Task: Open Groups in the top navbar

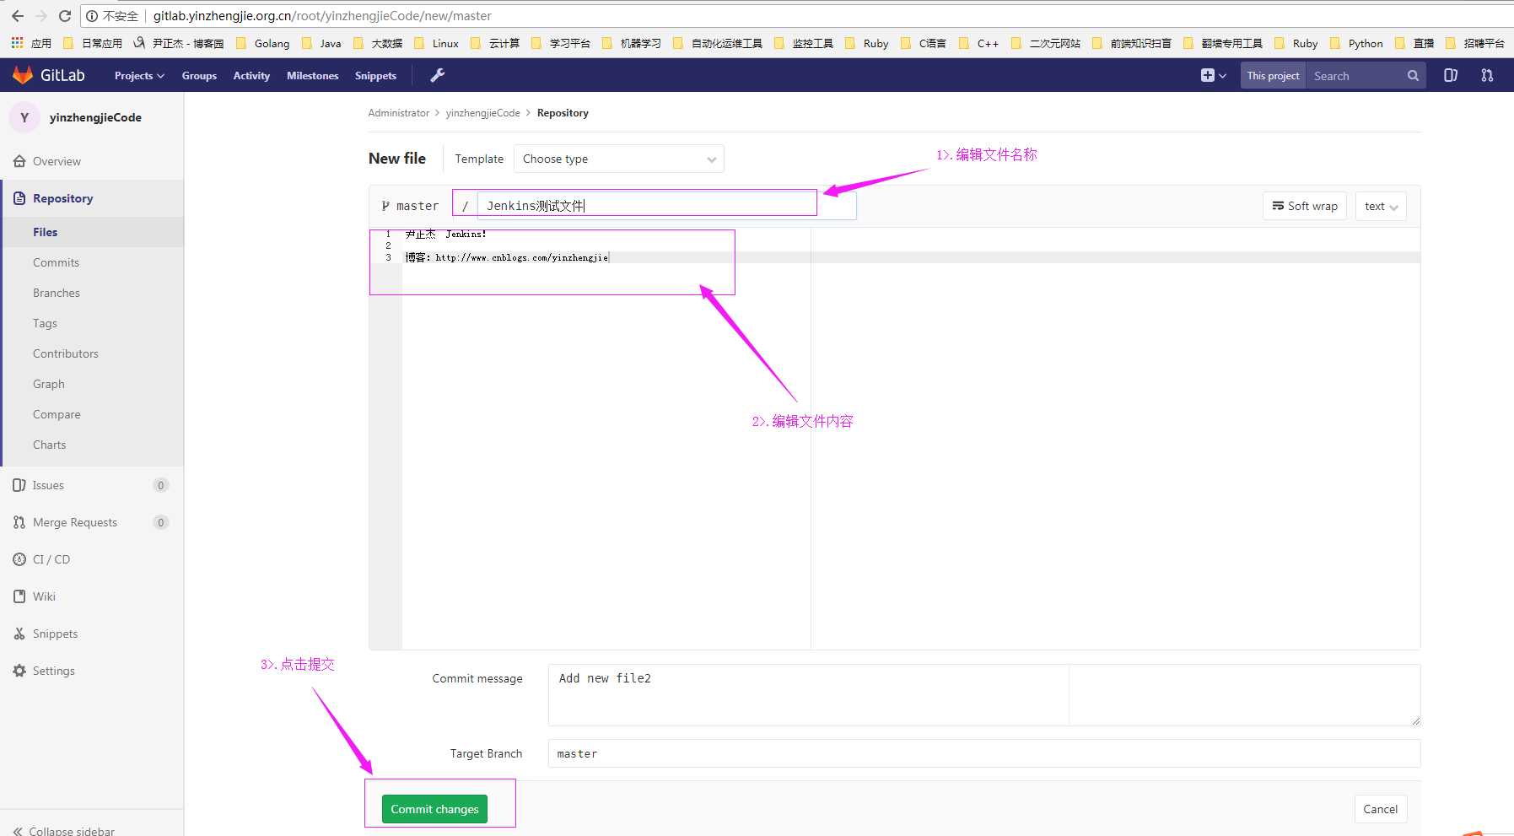Action: [x=199, y=75]
